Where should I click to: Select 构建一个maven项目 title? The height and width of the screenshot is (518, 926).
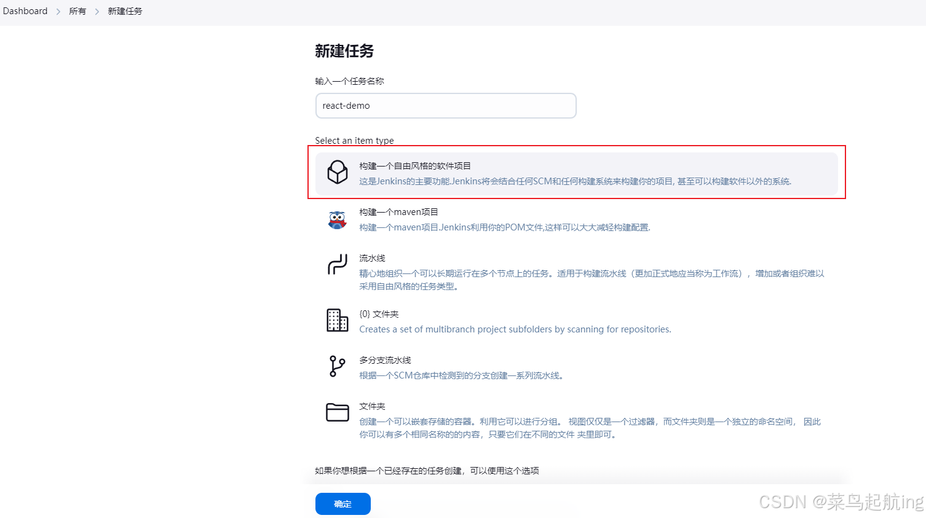point(398,212)
